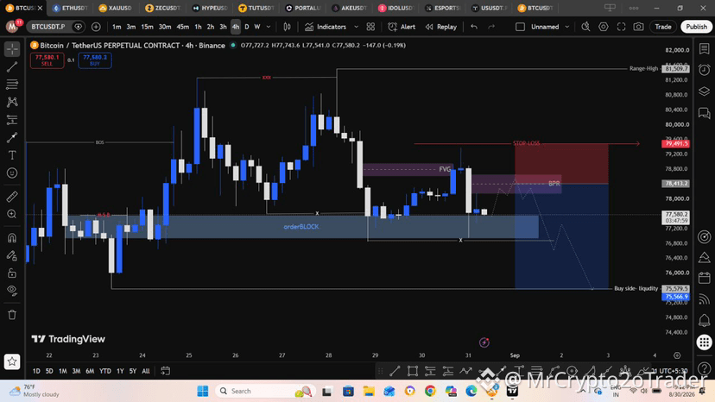Start bar Replay mode
The image size is (715, 402).
(x=441, y=27)
